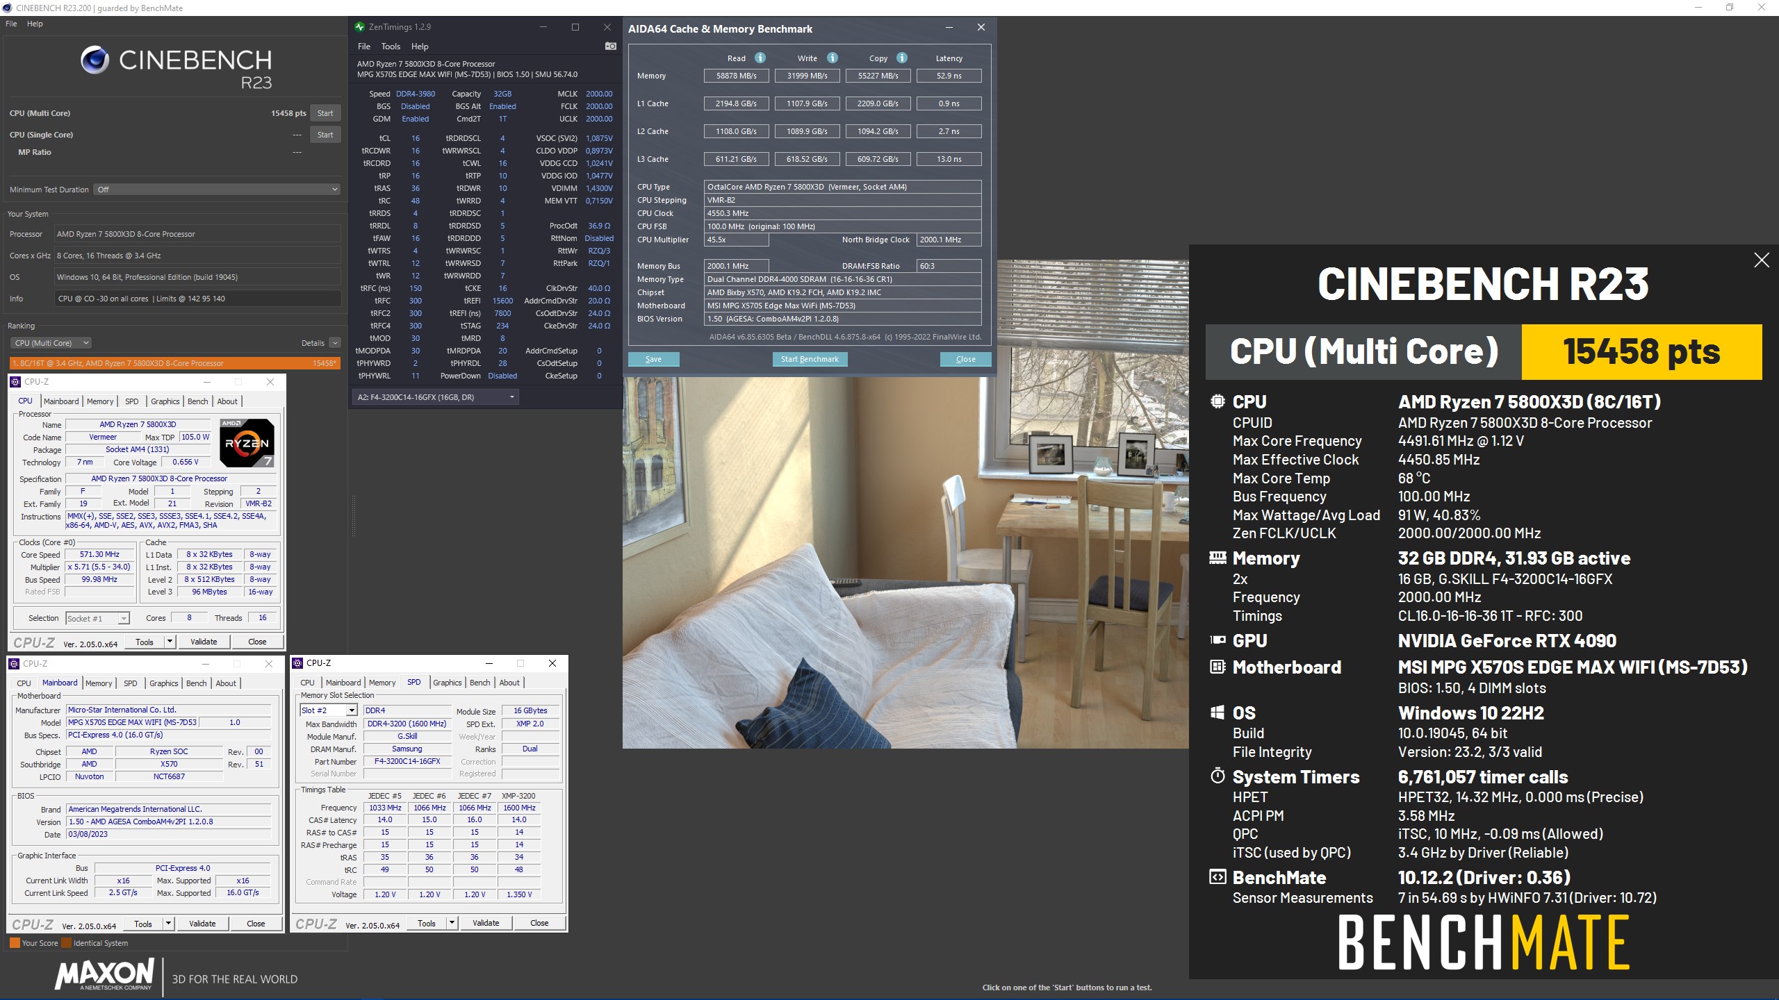Click the Cinebench R23 sphere logo
The image size is (1779, 1000).
(x=95, y=60)
